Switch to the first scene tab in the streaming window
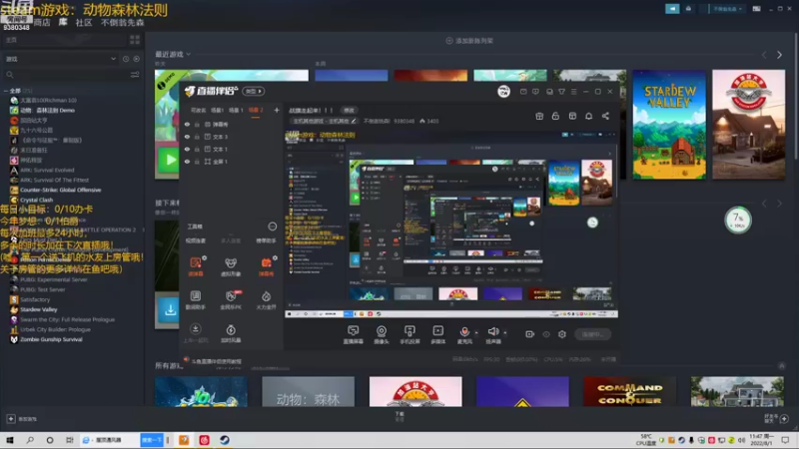Screen dimensions: 799x449 pos(198,110)
